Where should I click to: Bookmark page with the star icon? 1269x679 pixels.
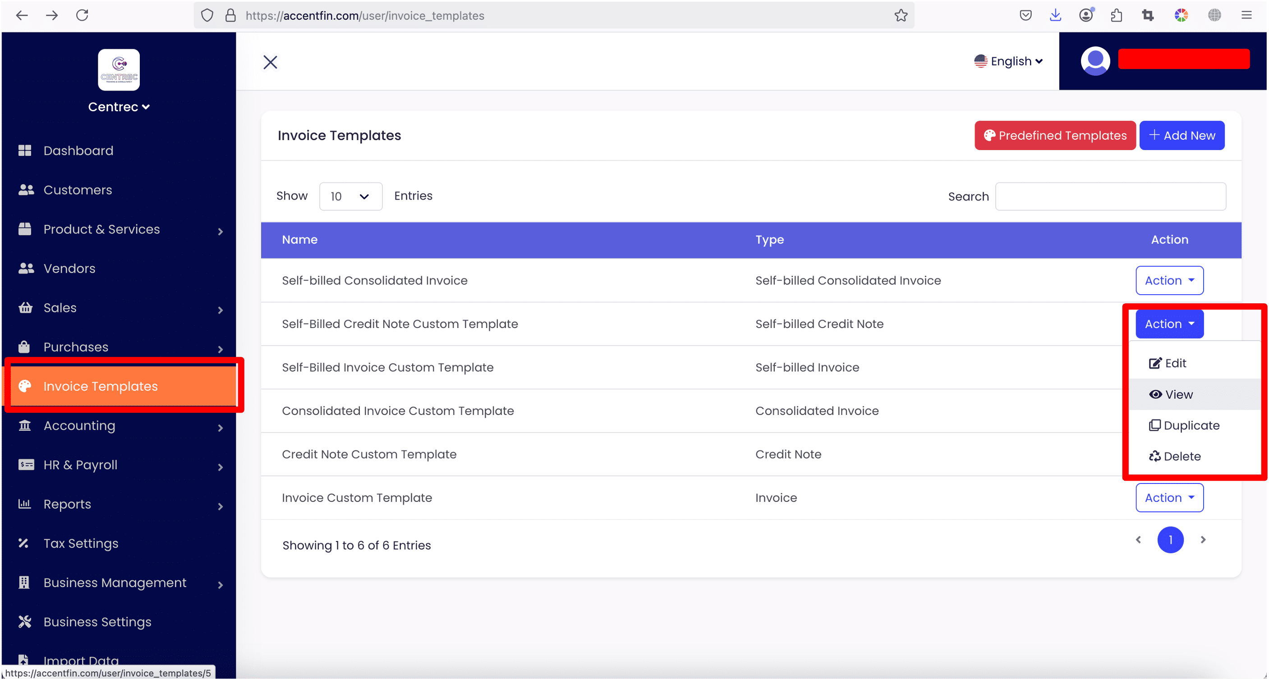(x=901, y=16)
